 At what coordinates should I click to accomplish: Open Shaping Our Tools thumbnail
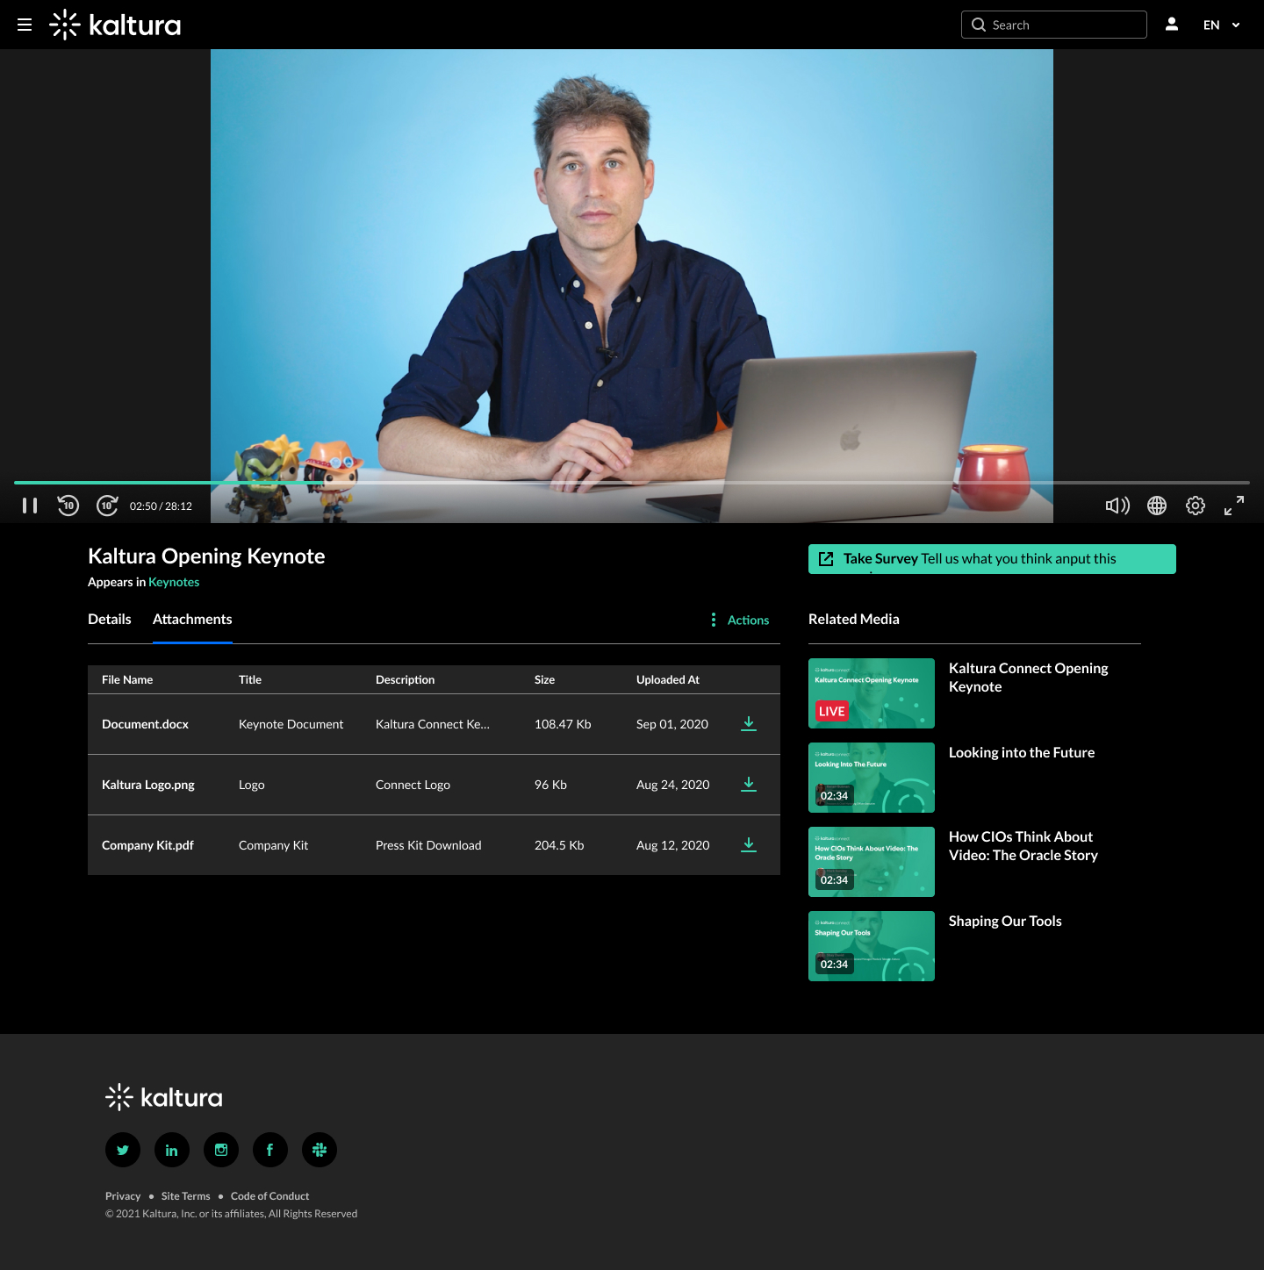(872, 946)
